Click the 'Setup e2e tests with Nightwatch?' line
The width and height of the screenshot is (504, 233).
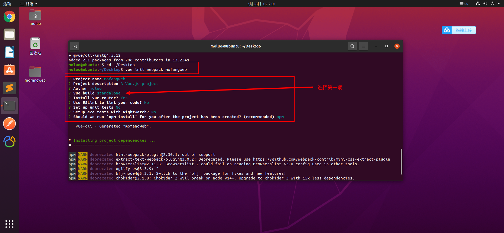tap(112, 112)
